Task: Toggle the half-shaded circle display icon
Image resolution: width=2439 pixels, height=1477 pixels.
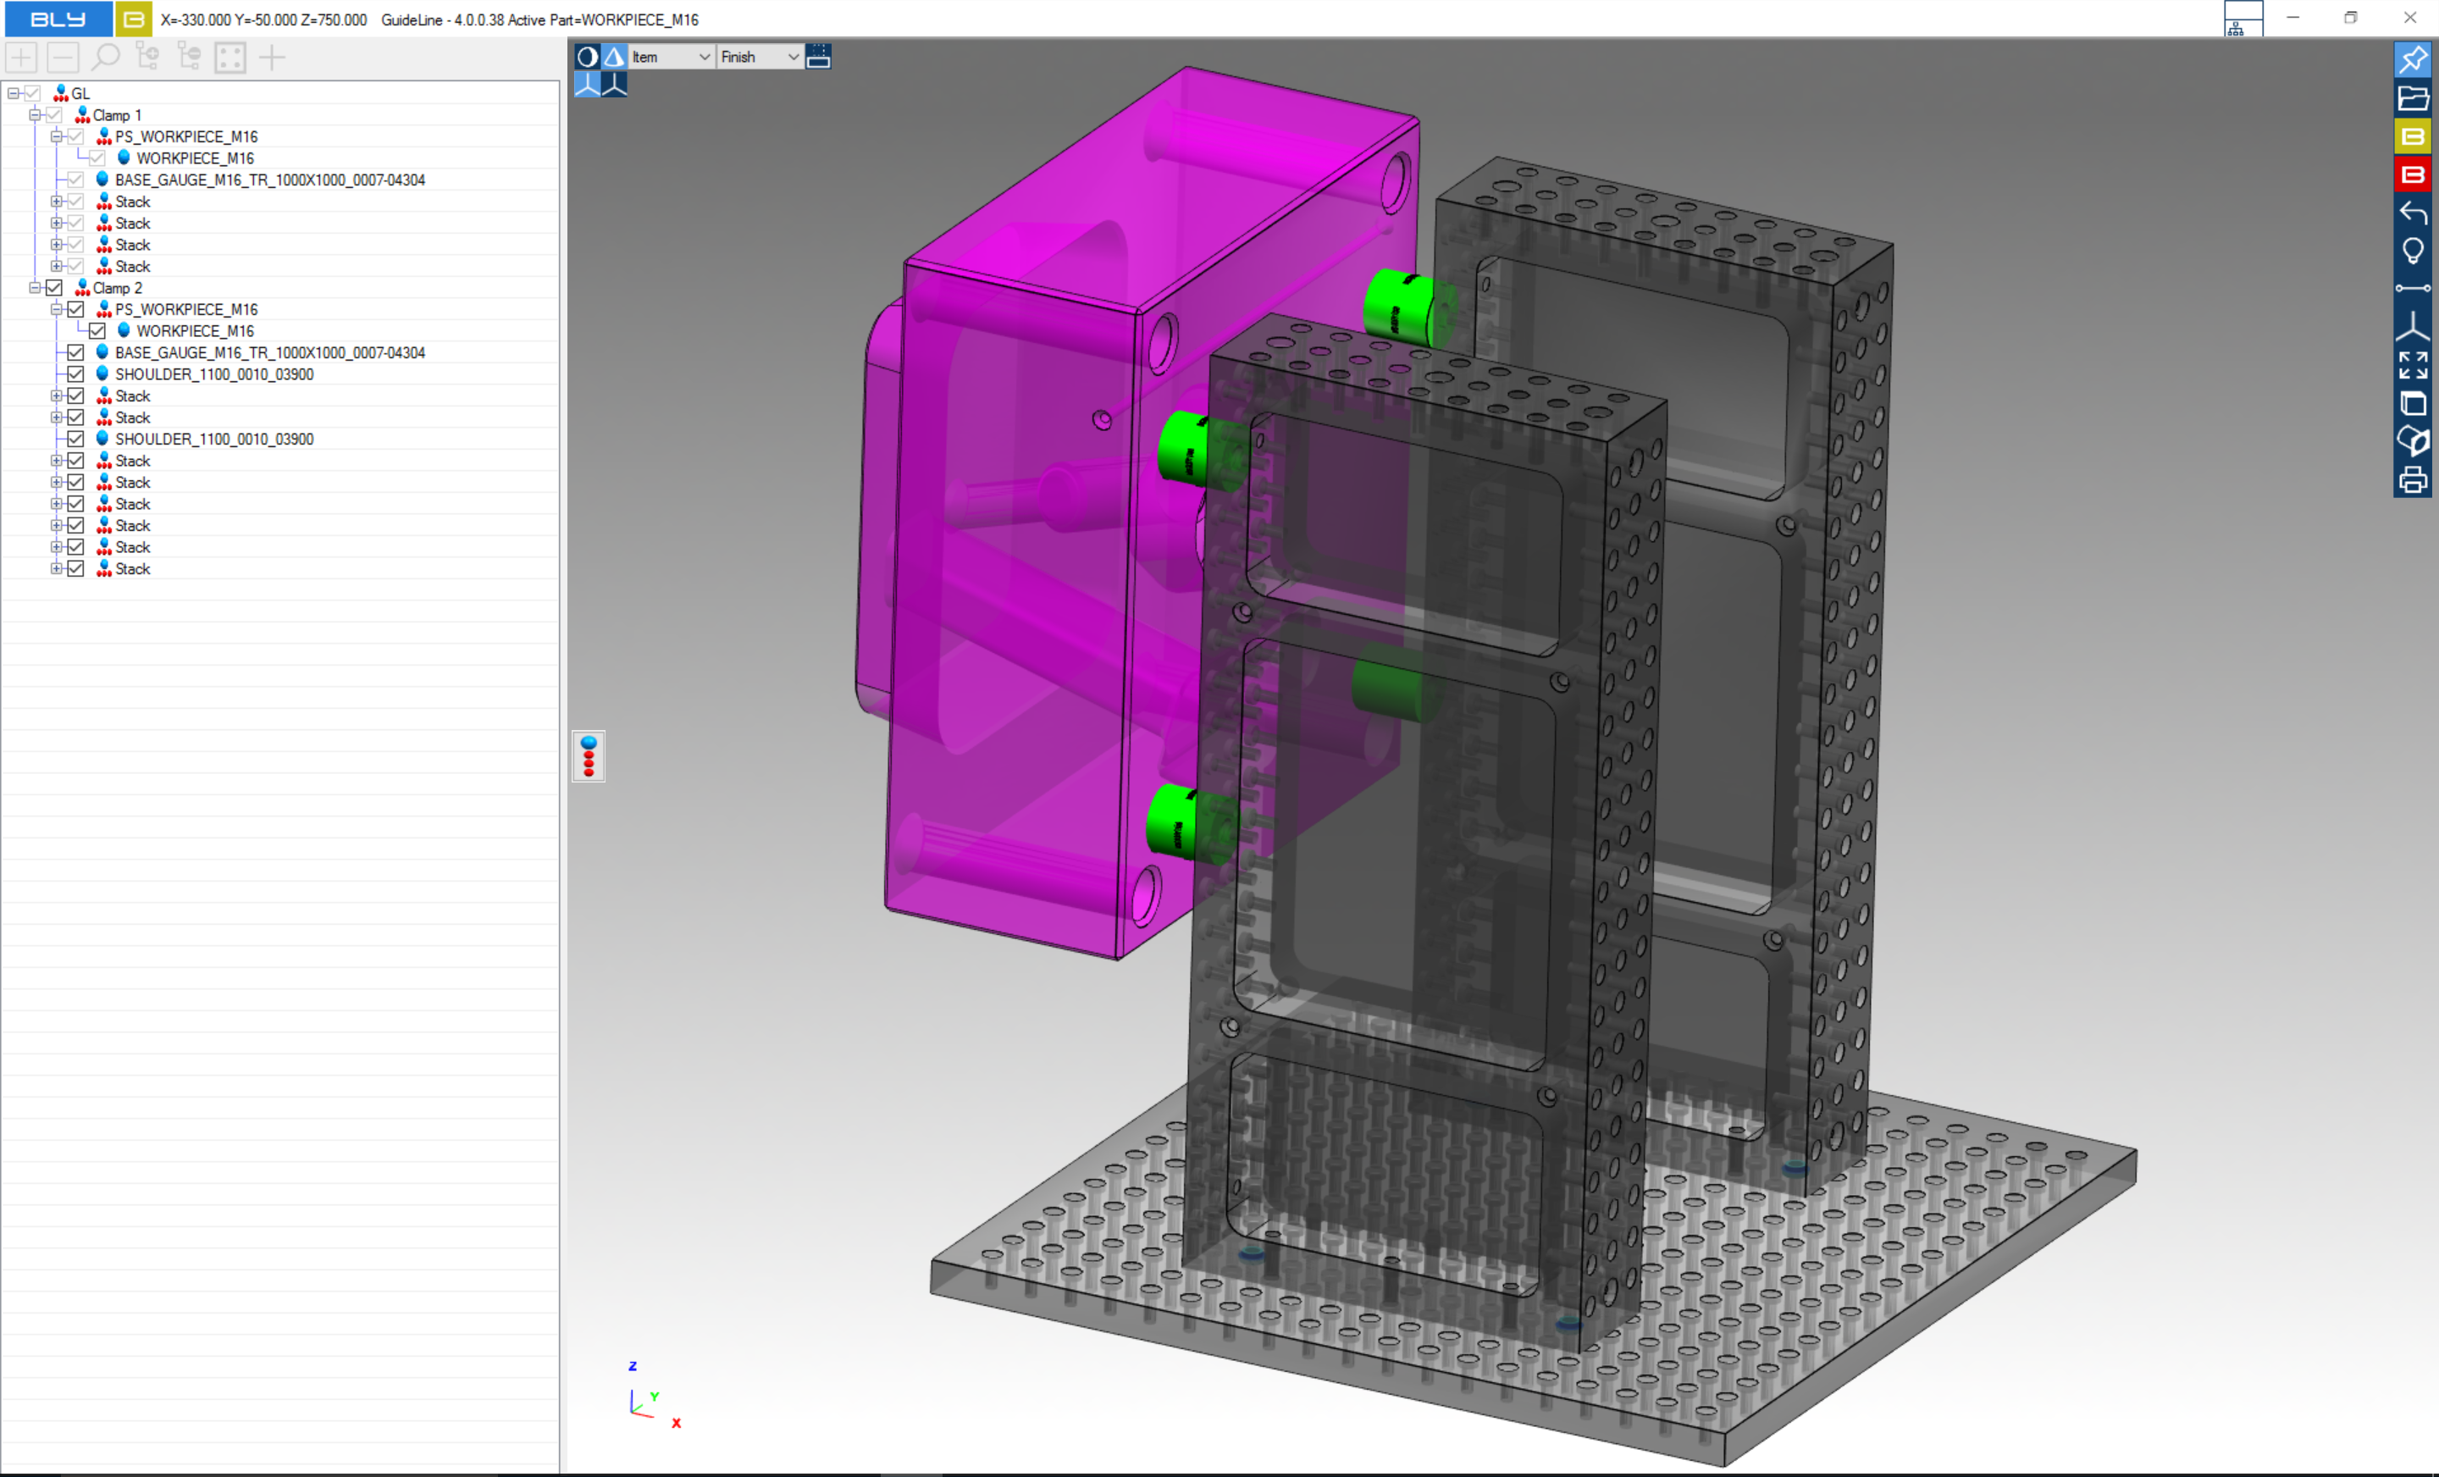Action: click(x=587, y=57)
